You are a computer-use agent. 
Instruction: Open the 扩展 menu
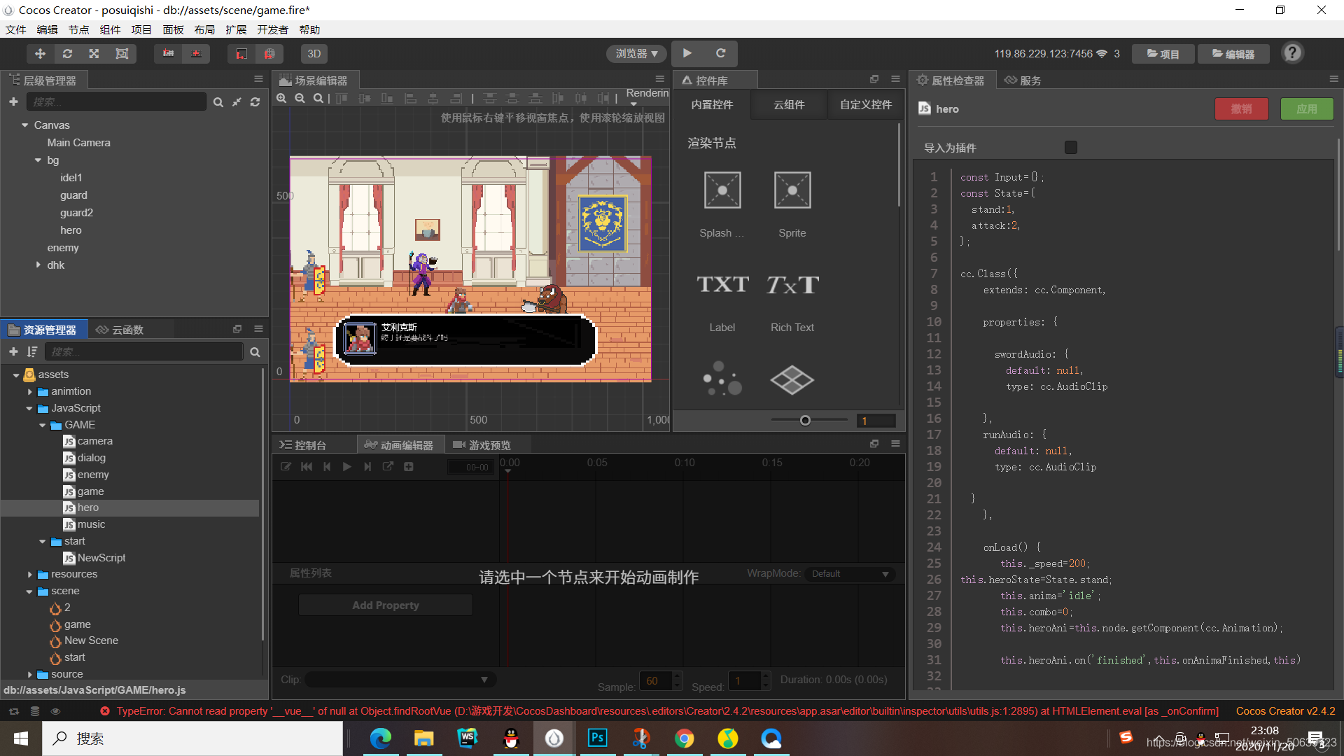click(x=236, y=29)
